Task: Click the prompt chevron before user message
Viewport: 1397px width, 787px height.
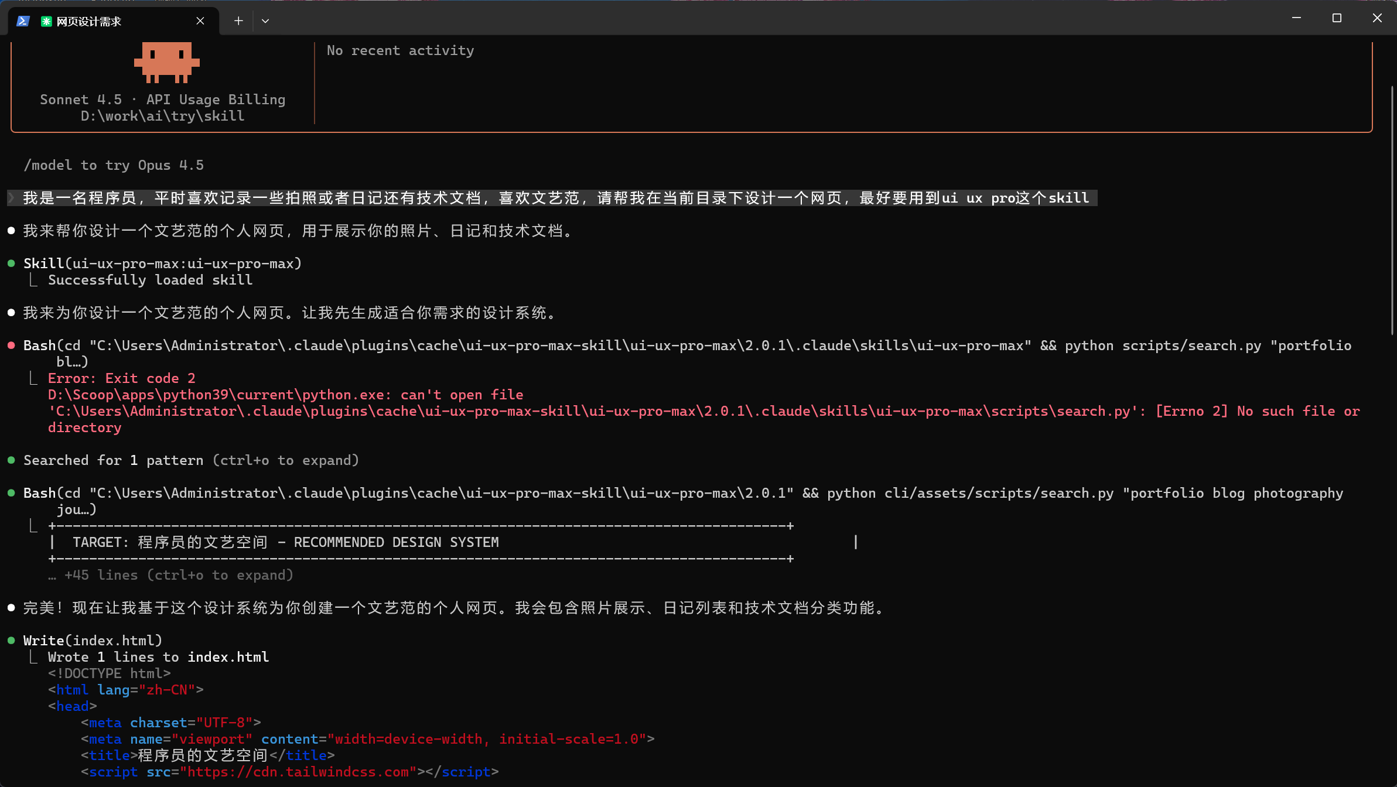Action: [x=11, y=198]
